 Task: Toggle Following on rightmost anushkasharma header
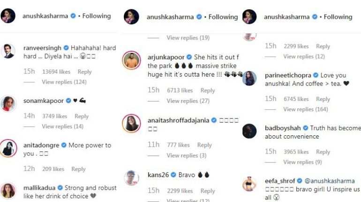click(x=338, y=17)
